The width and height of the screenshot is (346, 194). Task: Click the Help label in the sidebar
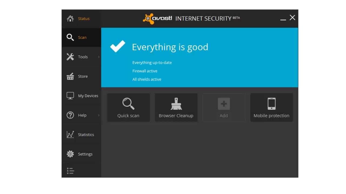[x=82, y=115]
